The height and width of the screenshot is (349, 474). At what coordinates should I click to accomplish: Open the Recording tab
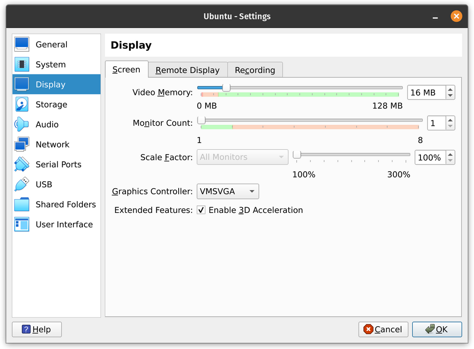tap(255, 70)
